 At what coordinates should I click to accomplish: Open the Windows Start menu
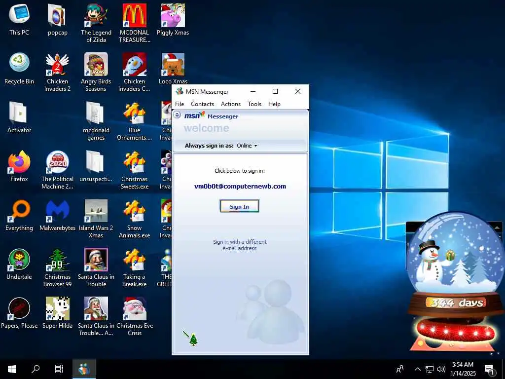12,369
